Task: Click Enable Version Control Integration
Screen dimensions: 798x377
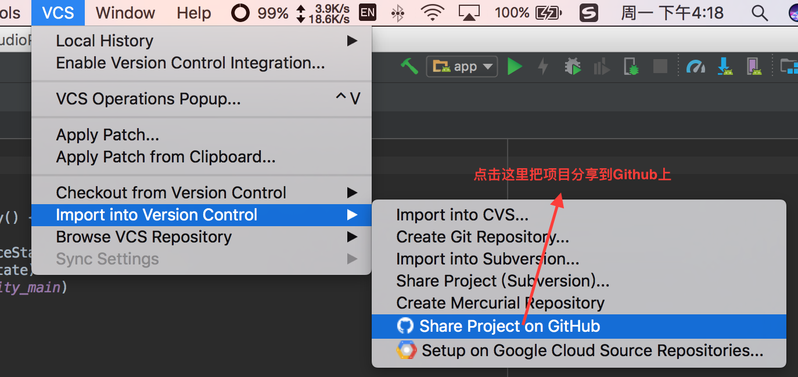Action: (190, 63)
